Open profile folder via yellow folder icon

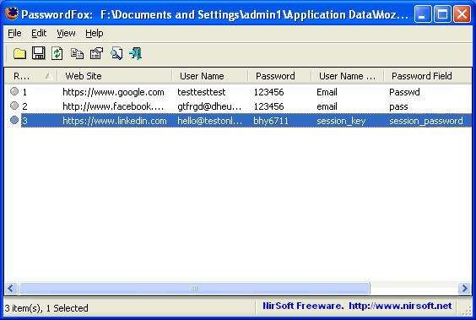19,54
